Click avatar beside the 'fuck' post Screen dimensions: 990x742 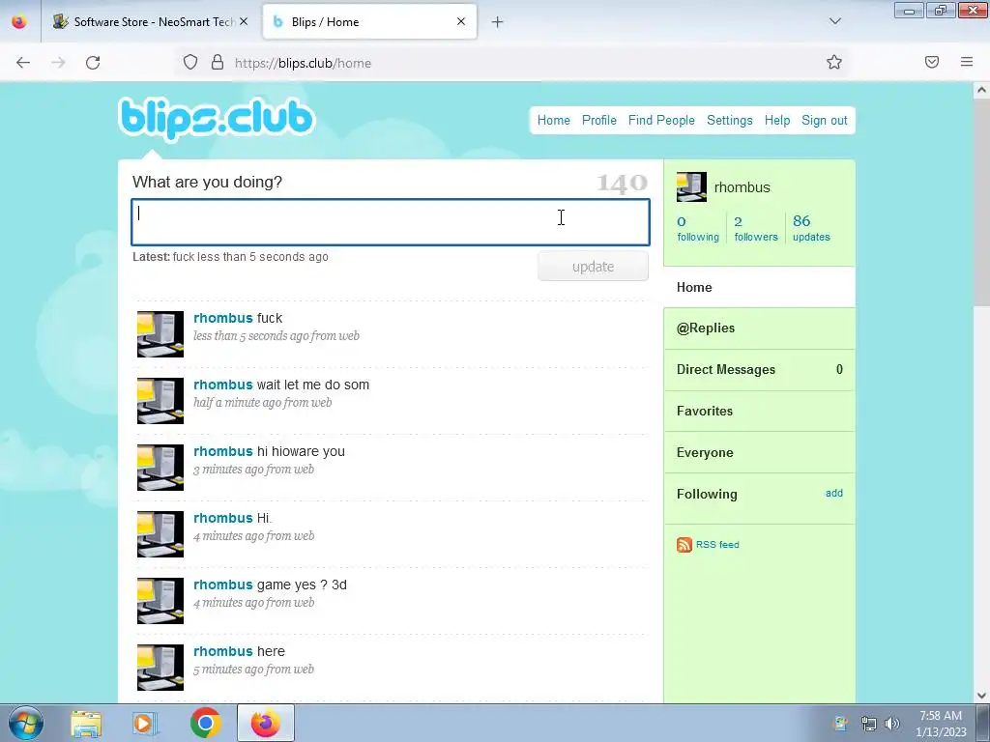pyautogui.click(x=160, y=333)
